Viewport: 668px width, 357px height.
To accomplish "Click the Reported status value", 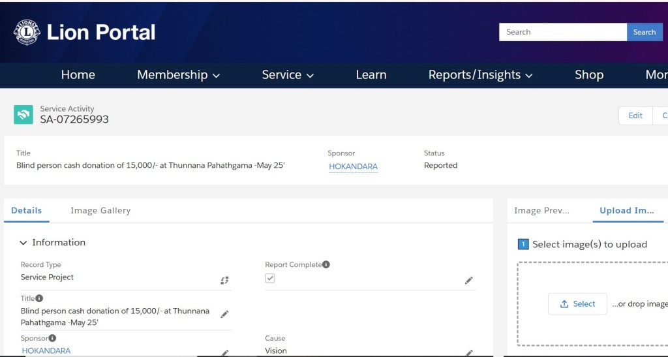I will point(440,165).
